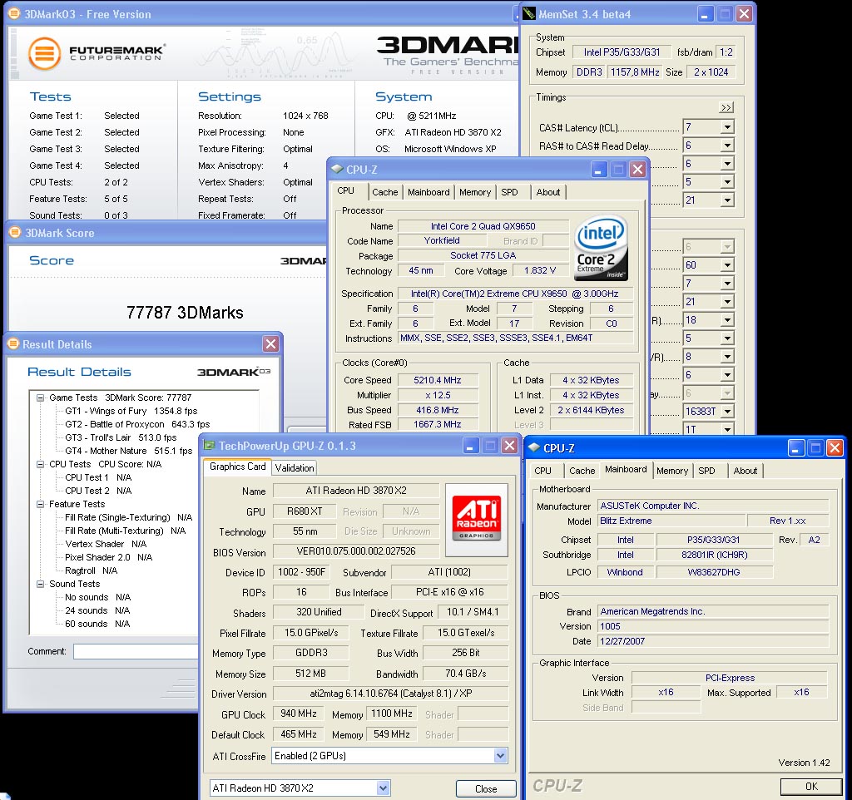
Task: Open Memory tab in the CPU-Z Processor window
Action: point(475,192)
